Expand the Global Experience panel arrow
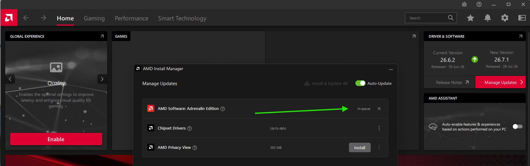Viewport: 530px width, 166px height. coord(102,36)
